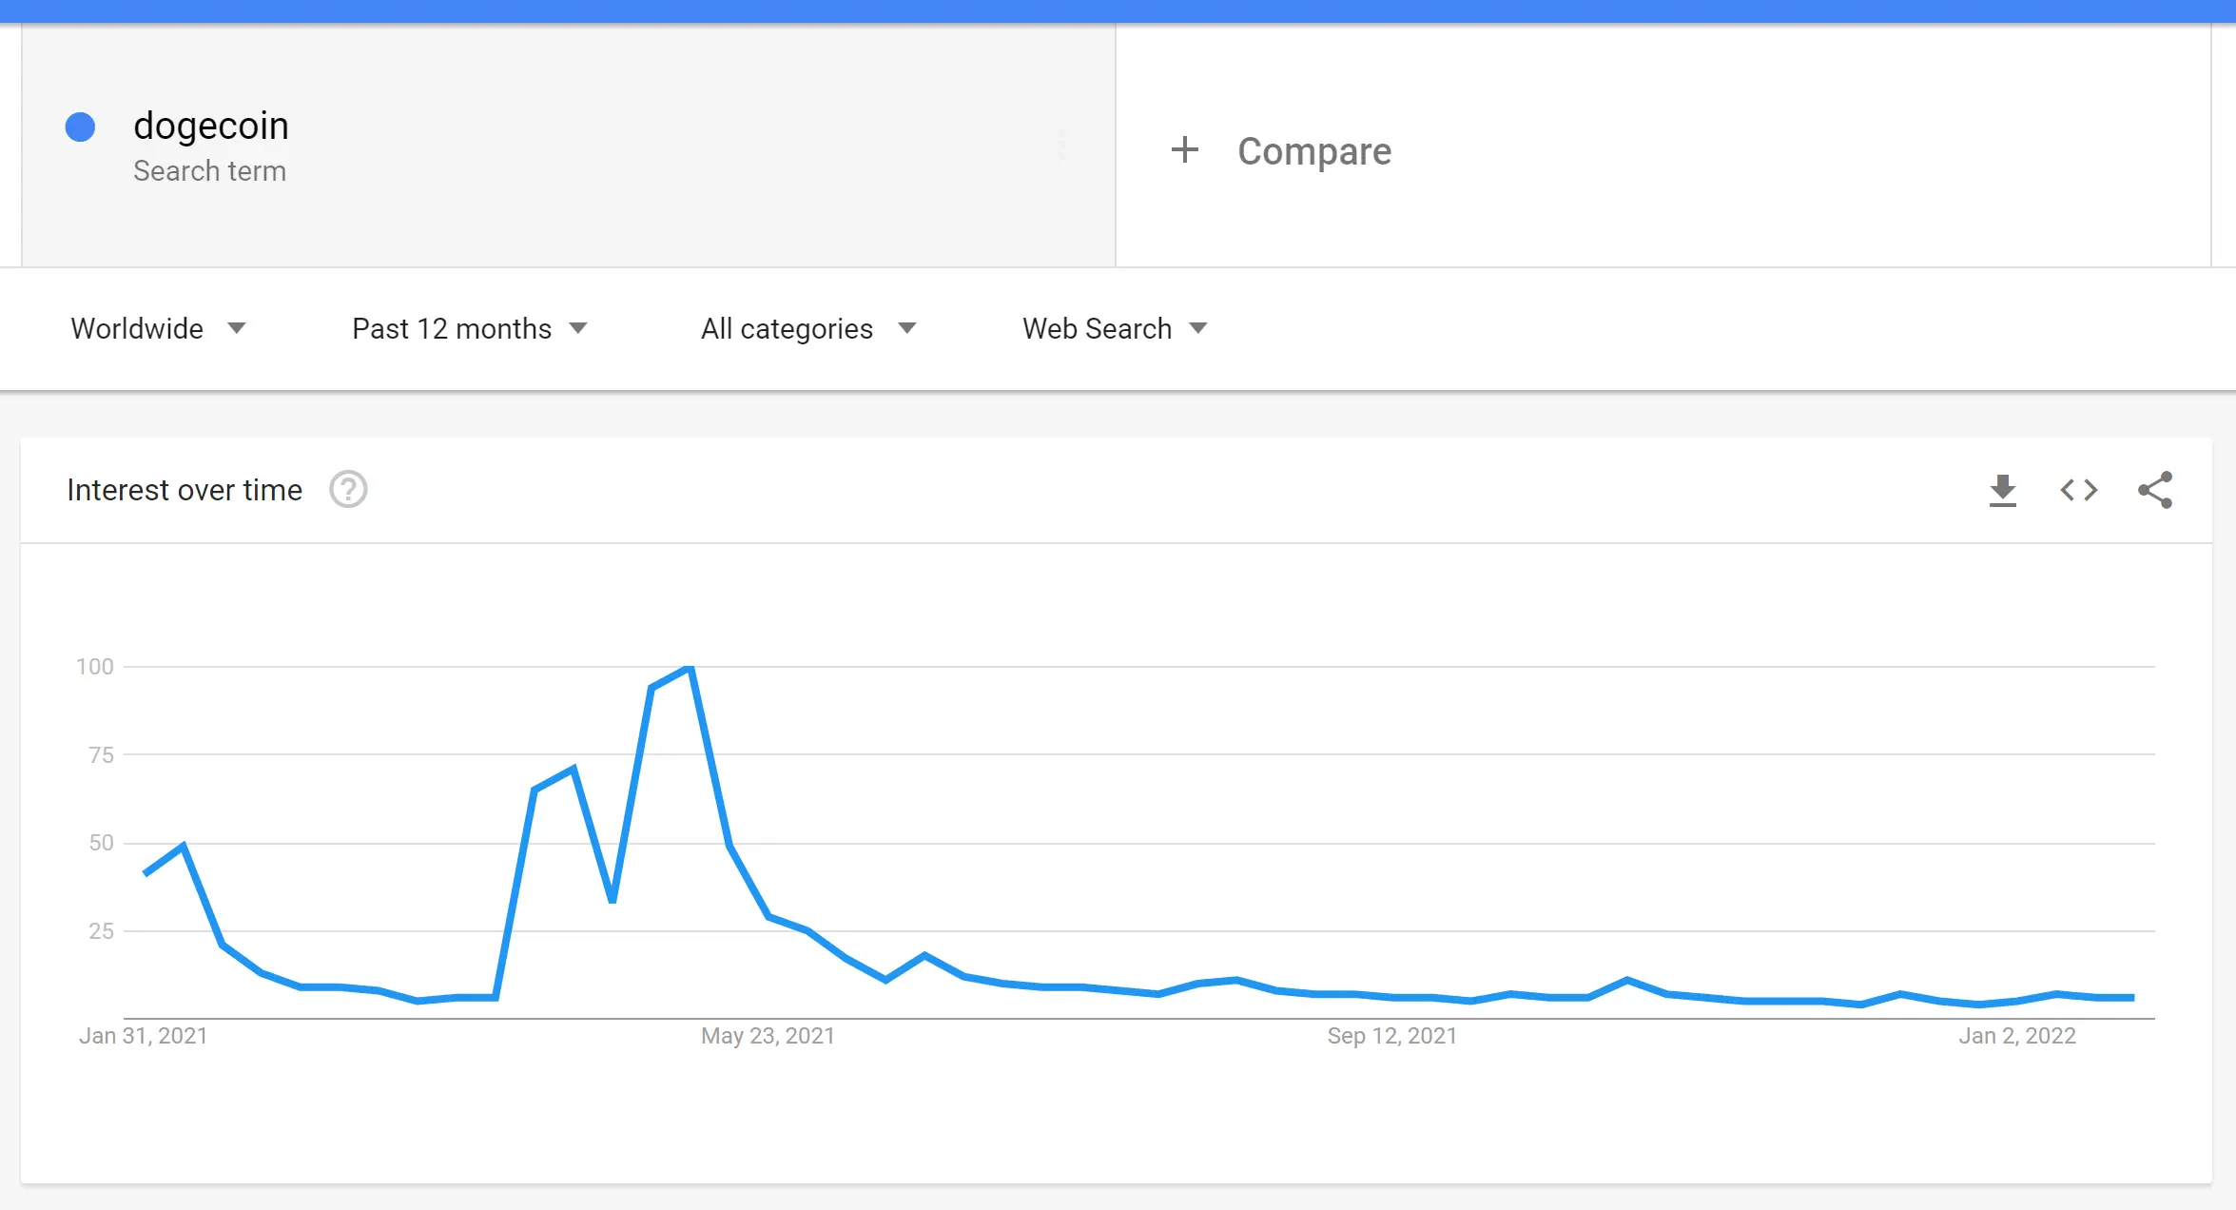Viewport: 2236px width, 1210px height.
Task: Click the May 23, 2021 axis label
Action: pos(767,1036)
